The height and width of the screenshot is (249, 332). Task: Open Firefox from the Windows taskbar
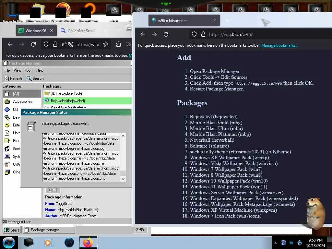pos(88,243)
